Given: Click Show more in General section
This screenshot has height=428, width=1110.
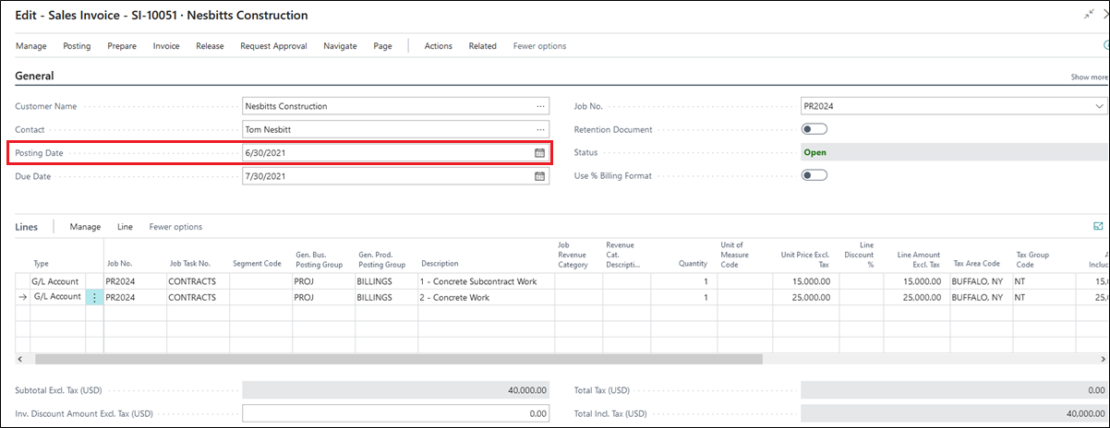Looking at the screenshot, I should 1089,77.
